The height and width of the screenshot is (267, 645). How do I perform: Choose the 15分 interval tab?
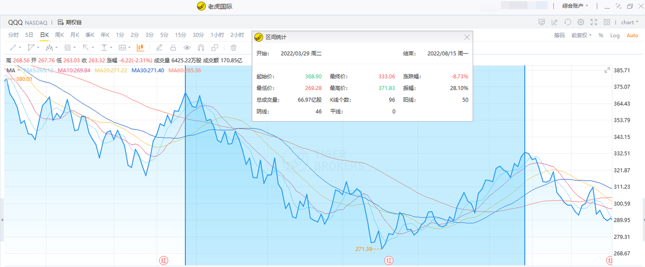click(x=180, y=35)
